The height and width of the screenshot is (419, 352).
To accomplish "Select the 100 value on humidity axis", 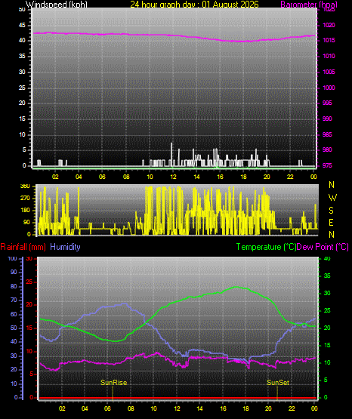I will (12, 259).
